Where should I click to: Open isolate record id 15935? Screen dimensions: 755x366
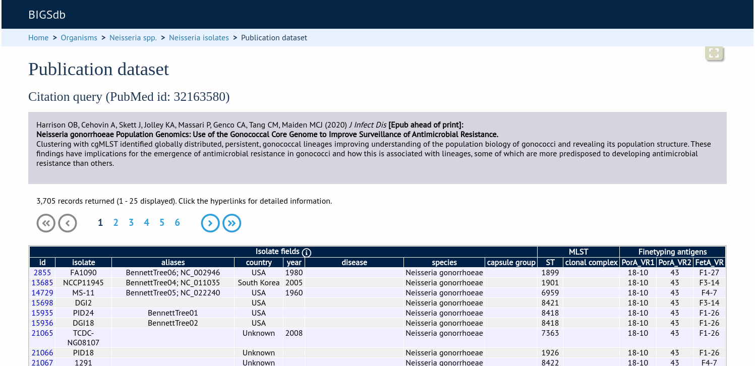click(x=42, y=313)
